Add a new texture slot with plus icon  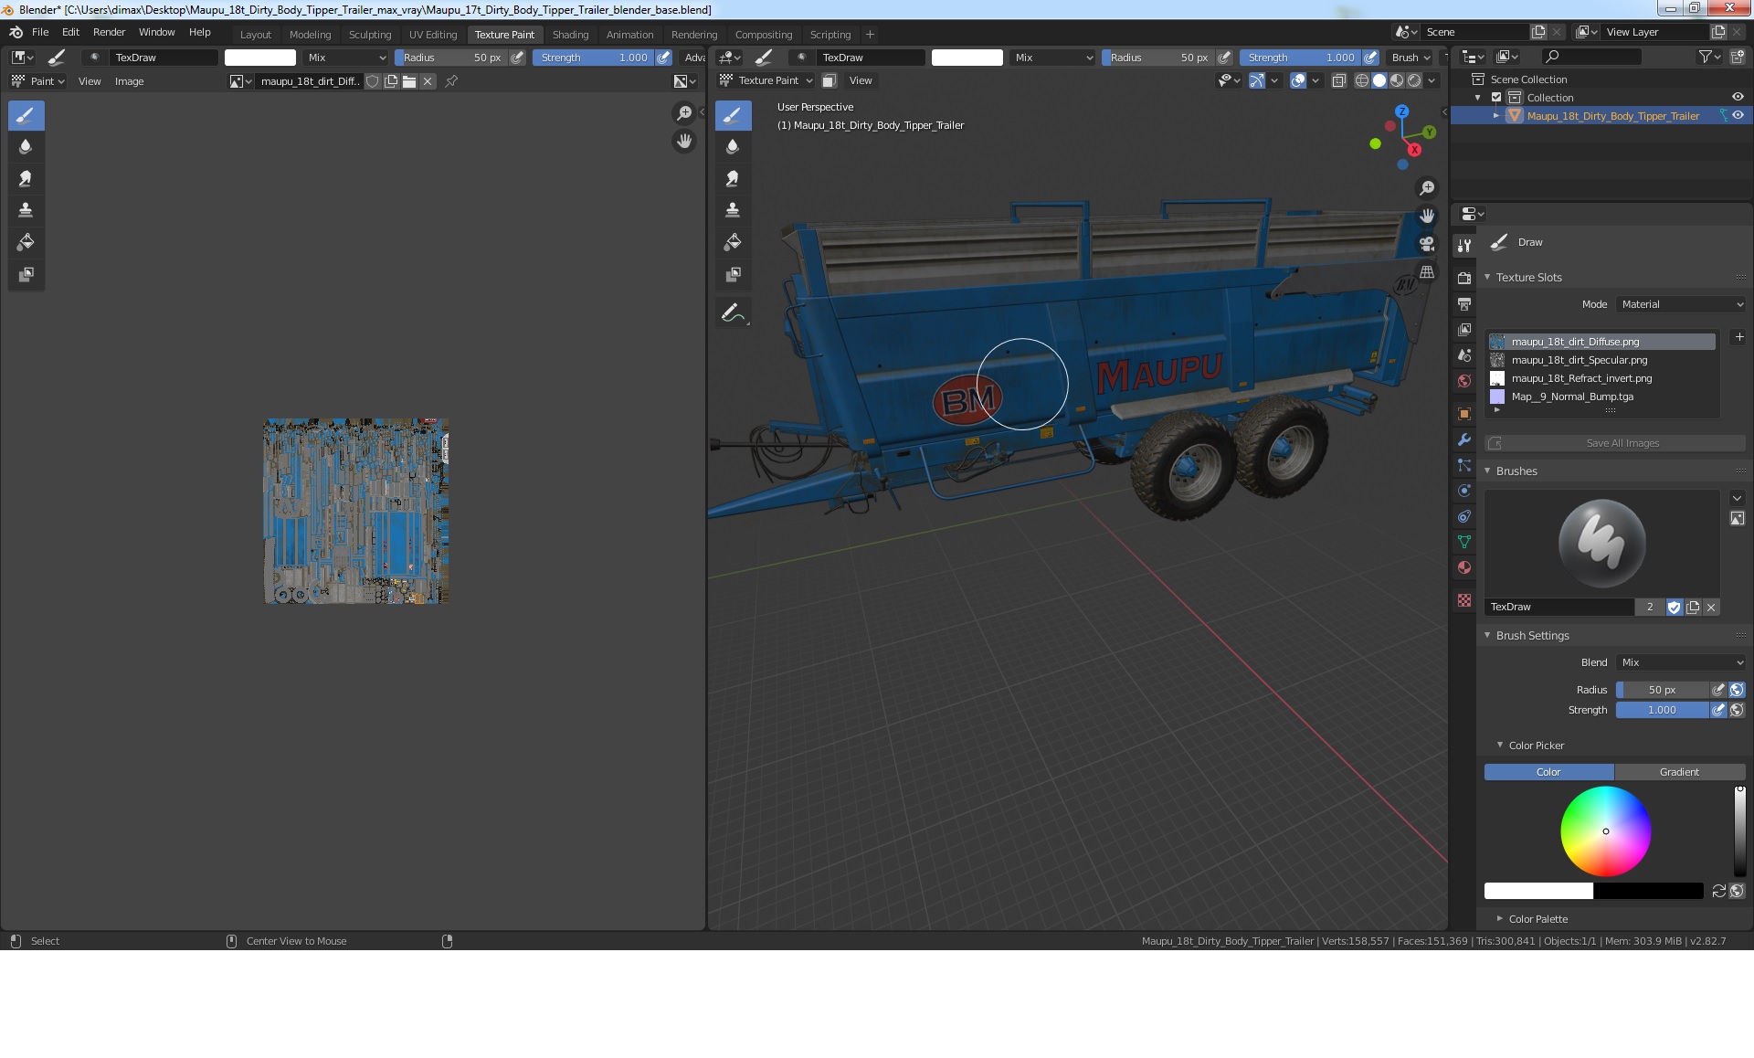tap(1739, 337)
